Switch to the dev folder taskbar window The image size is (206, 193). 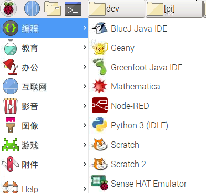116,9
